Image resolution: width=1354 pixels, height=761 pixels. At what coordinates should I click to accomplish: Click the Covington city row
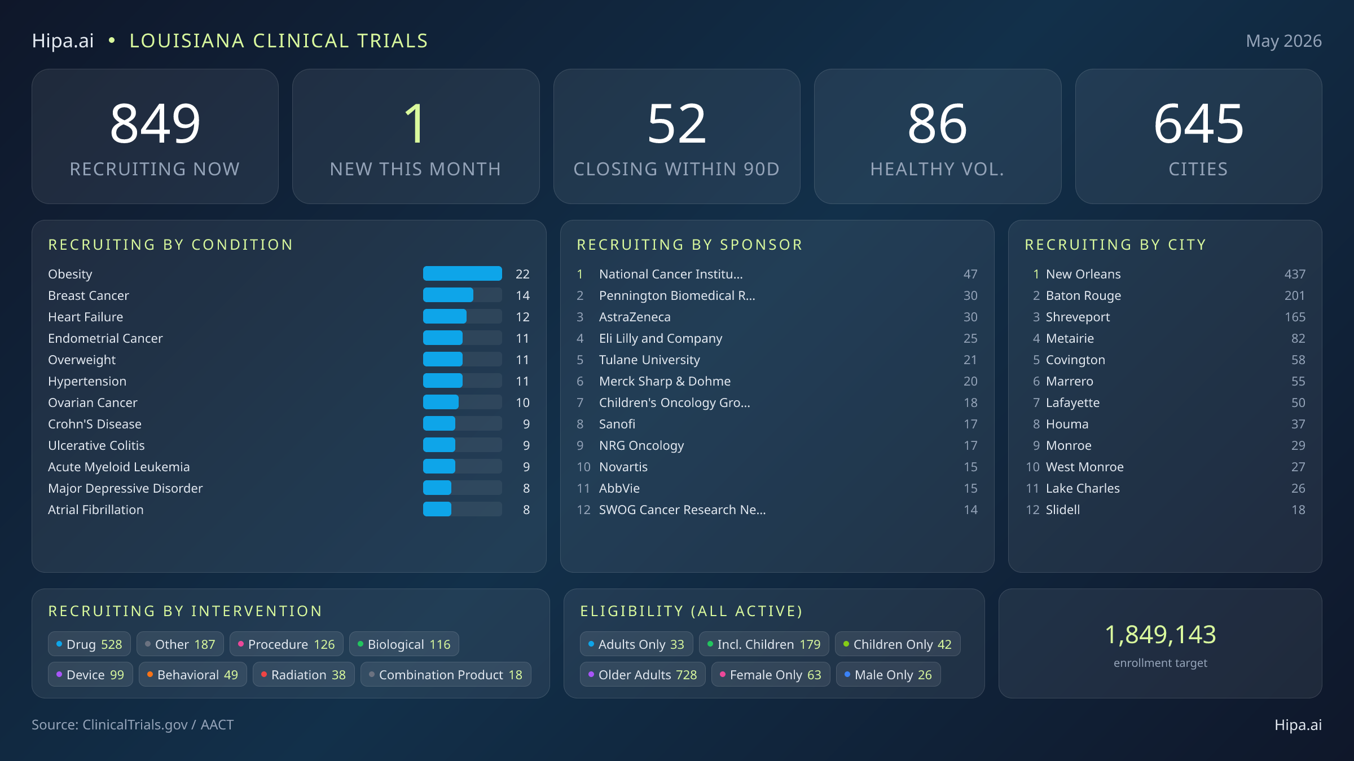coord(1165,360)
